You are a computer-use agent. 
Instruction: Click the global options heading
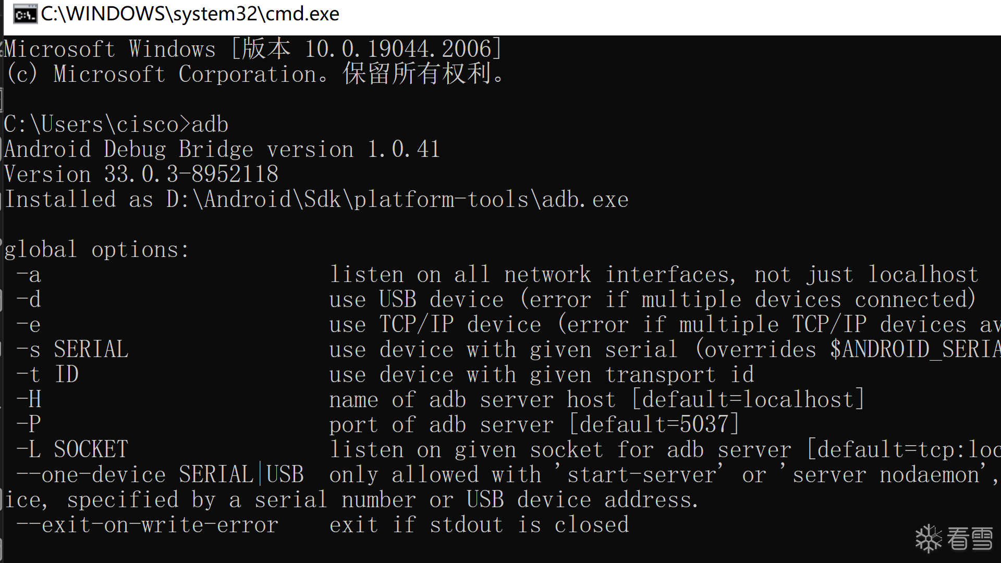(x=97, y=250)
